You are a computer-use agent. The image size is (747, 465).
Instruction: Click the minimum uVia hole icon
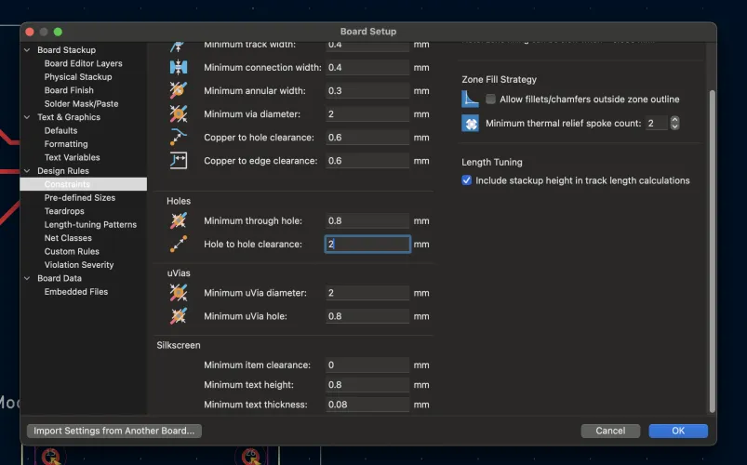pyautogui.click(x=179, y=316)
